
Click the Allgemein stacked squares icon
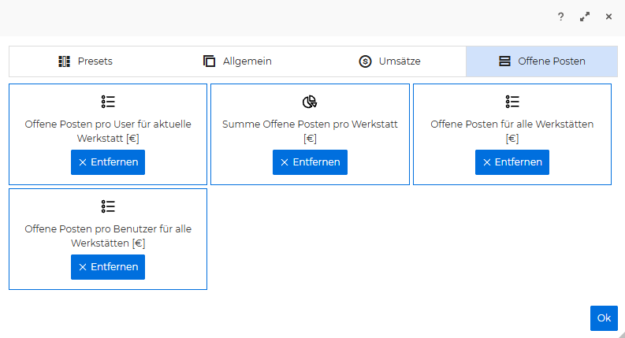(210, 61)
